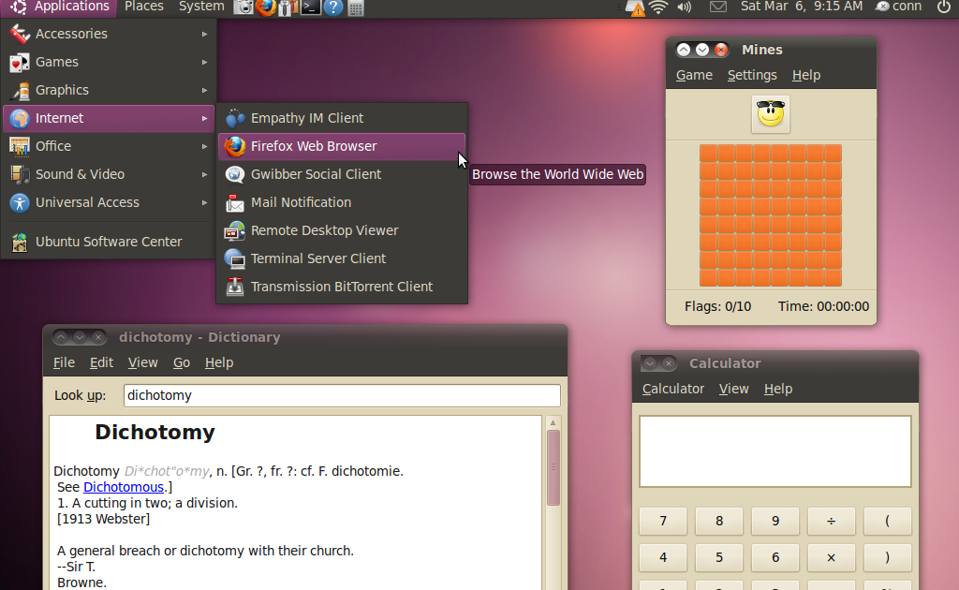Screen dimensions: 959x590
Task: Launch Firefox from the top panel launcher
Action: (x=266, y=7)
